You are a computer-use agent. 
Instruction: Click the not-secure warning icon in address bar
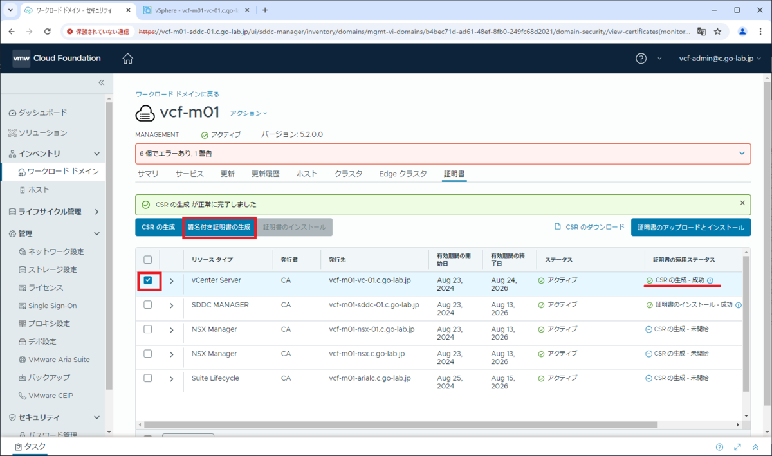(71, 31)
